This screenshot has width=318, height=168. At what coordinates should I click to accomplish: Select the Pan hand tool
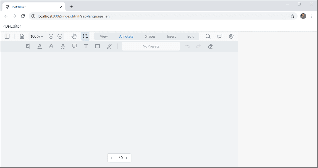point(74,36)
